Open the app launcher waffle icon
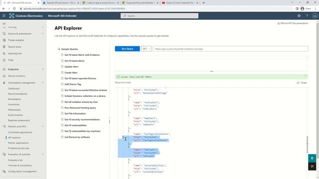 (x=4, y=15)
